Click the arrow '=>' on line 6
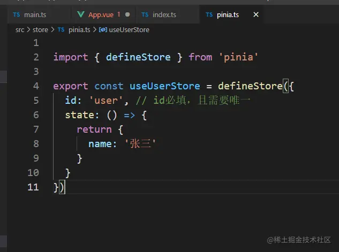The image size is (339, 252). pos(129,116)
